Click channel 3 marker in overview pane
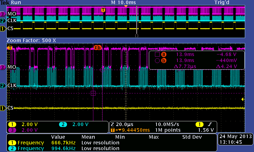Image resolution: width=254 pixels, height=152 pixels. click(x=3, y=14)
